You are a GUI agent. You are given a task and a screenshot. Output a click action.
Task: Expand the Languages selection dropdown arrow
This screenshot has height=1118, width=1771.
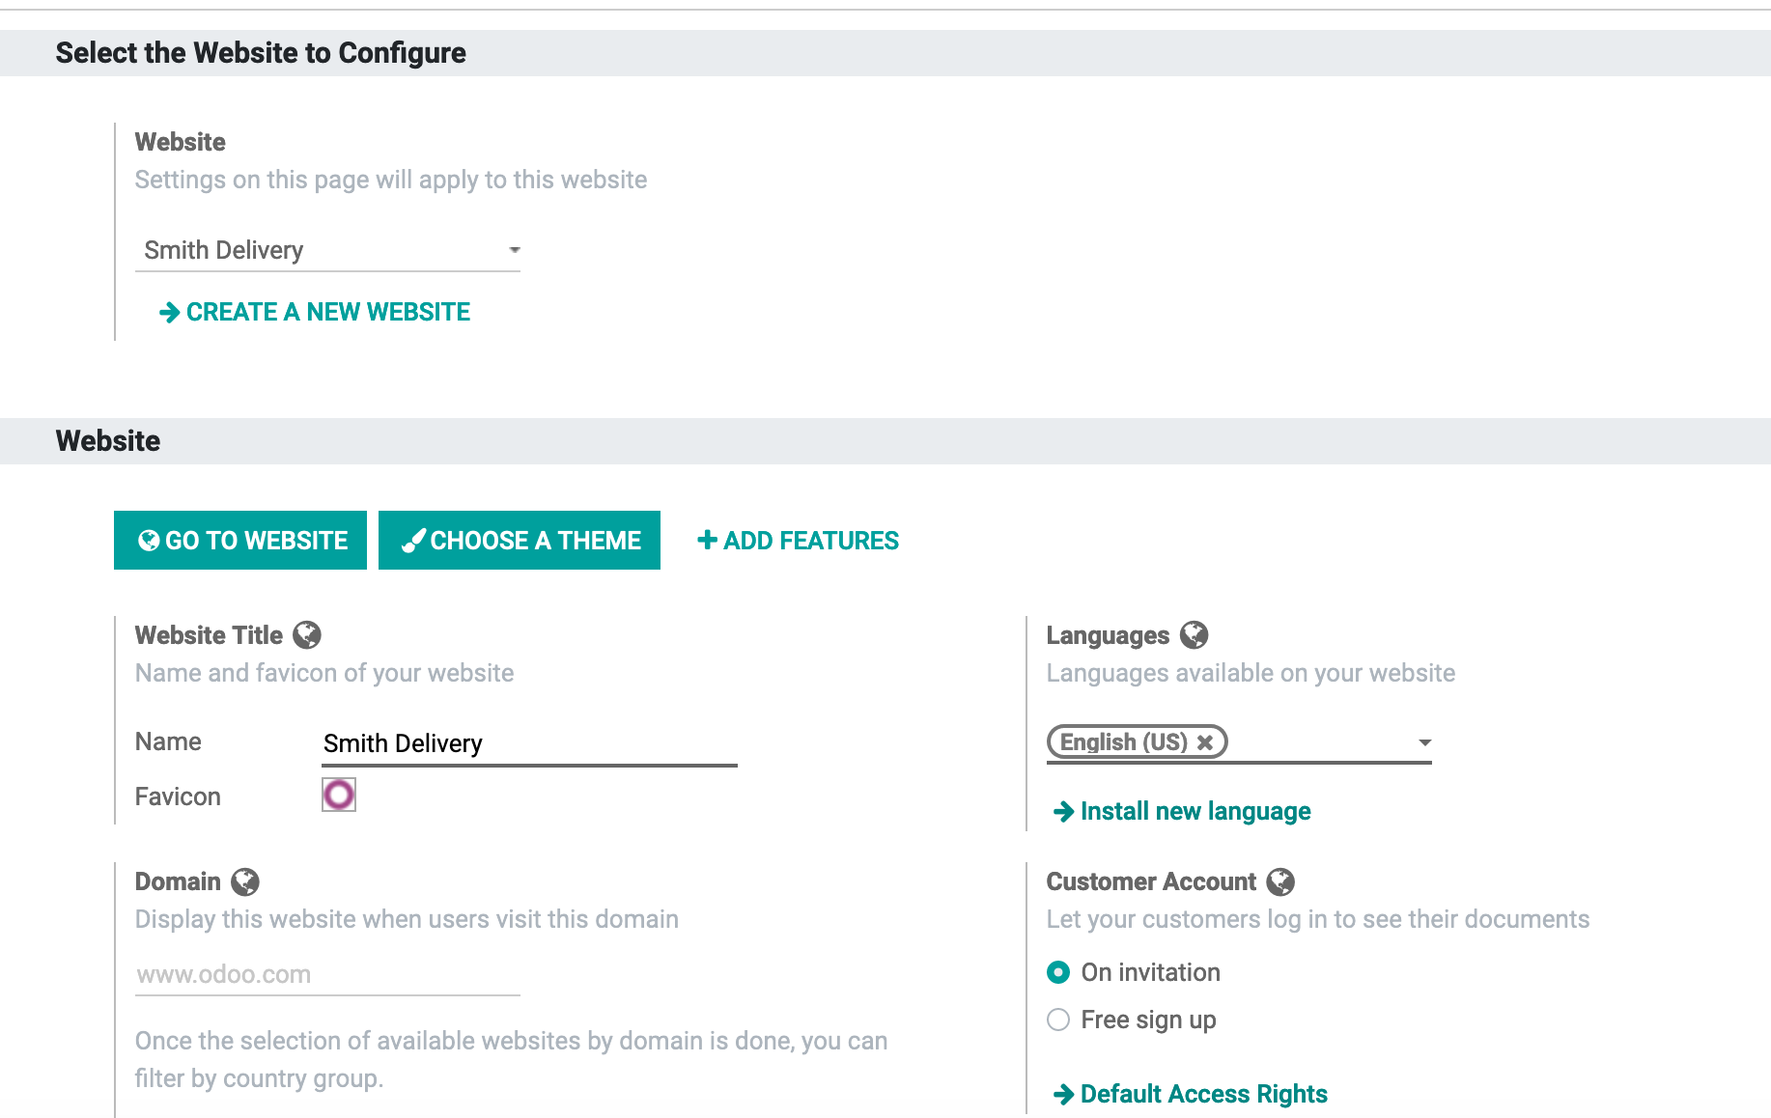point(1424,742)
